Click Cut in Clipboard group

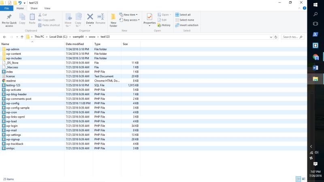click(43, 15)
